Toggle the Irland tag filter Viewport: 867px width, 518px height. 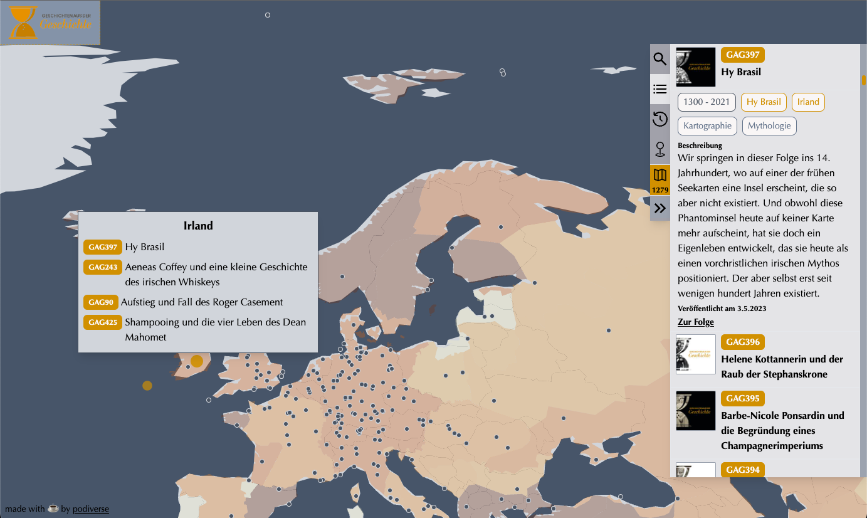pos(807,102)
